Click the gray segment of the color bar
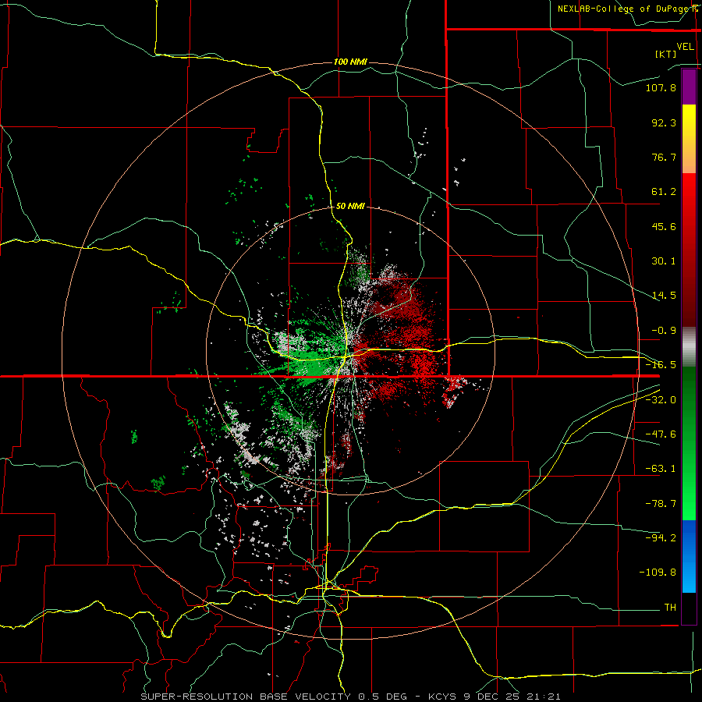 [x=689, y=347]
